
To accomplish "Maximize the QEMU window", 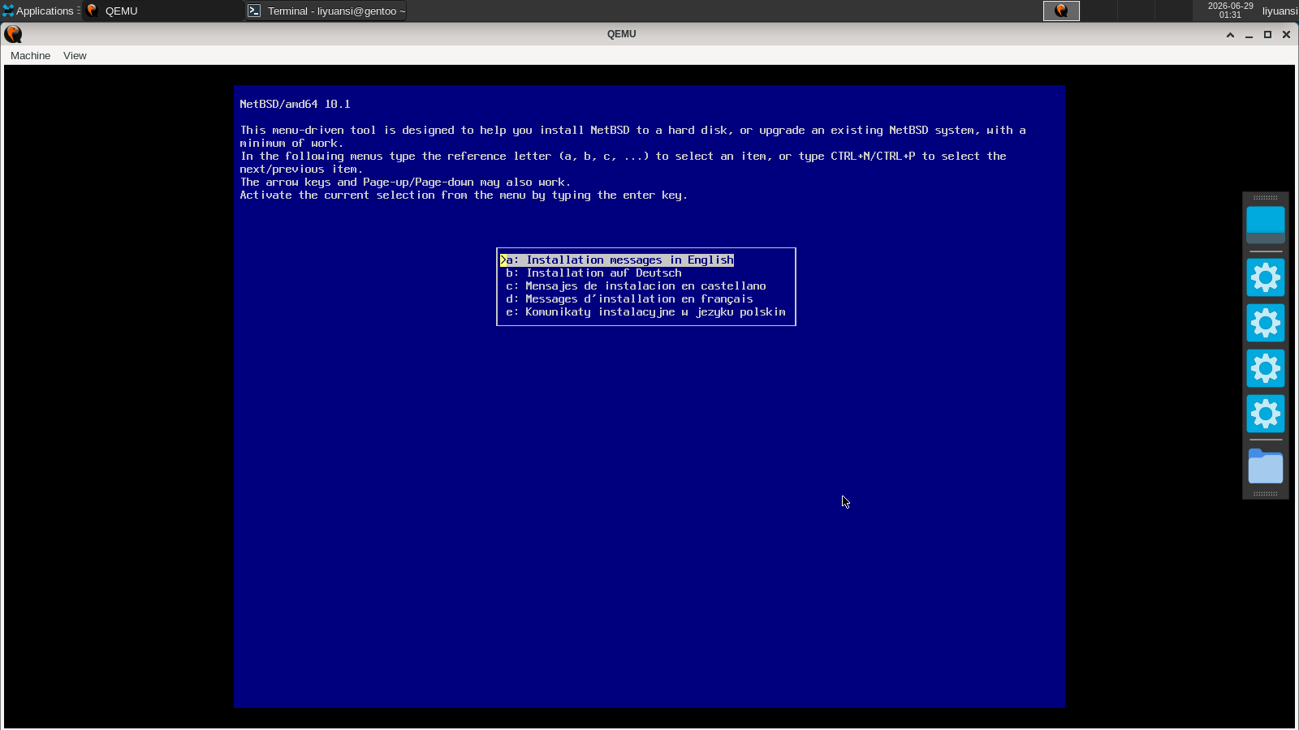I will (x=1267, y=35).
